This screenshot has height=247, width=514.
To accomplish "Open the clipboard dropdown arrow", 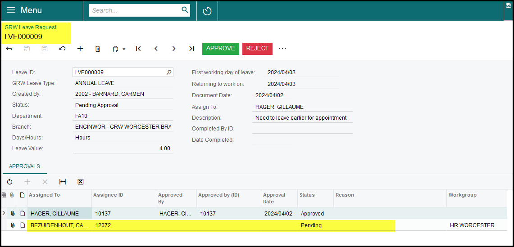I will tap(124, 49).
